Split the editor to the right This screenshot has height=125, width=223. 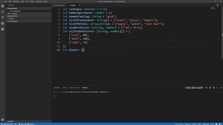(217, 5)
